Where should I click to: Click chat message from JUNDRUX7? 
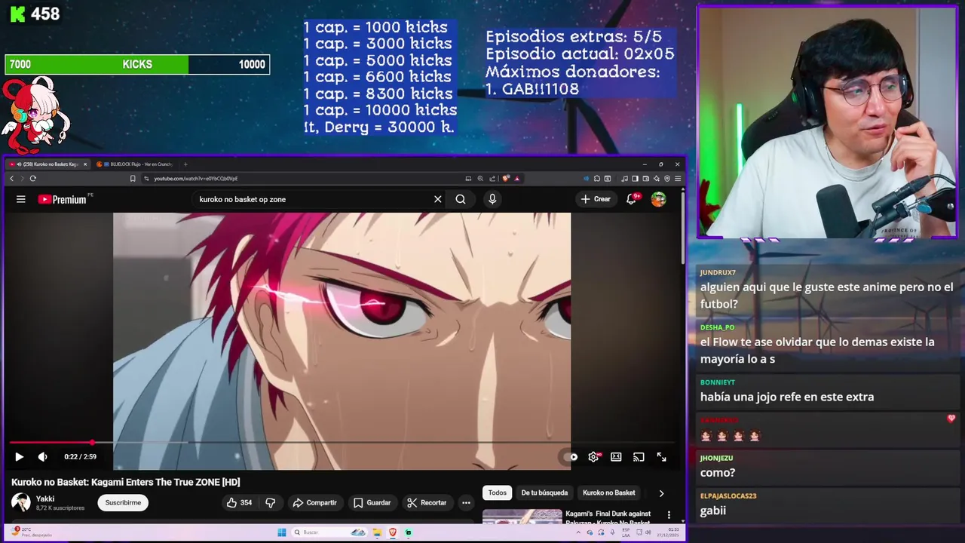(827, 289)
